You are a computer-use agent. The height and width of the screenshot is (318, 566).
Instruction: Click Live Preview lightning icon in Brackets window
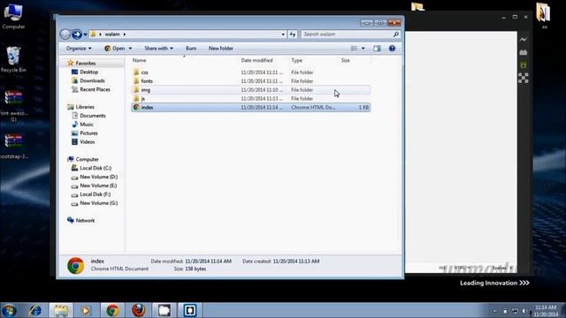pyautogui.click(x=524, y=40)
